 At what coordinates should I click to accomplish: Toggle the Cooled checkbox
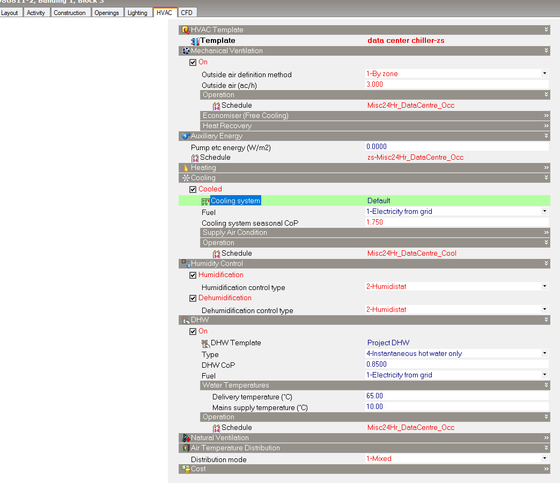(193, 190)
